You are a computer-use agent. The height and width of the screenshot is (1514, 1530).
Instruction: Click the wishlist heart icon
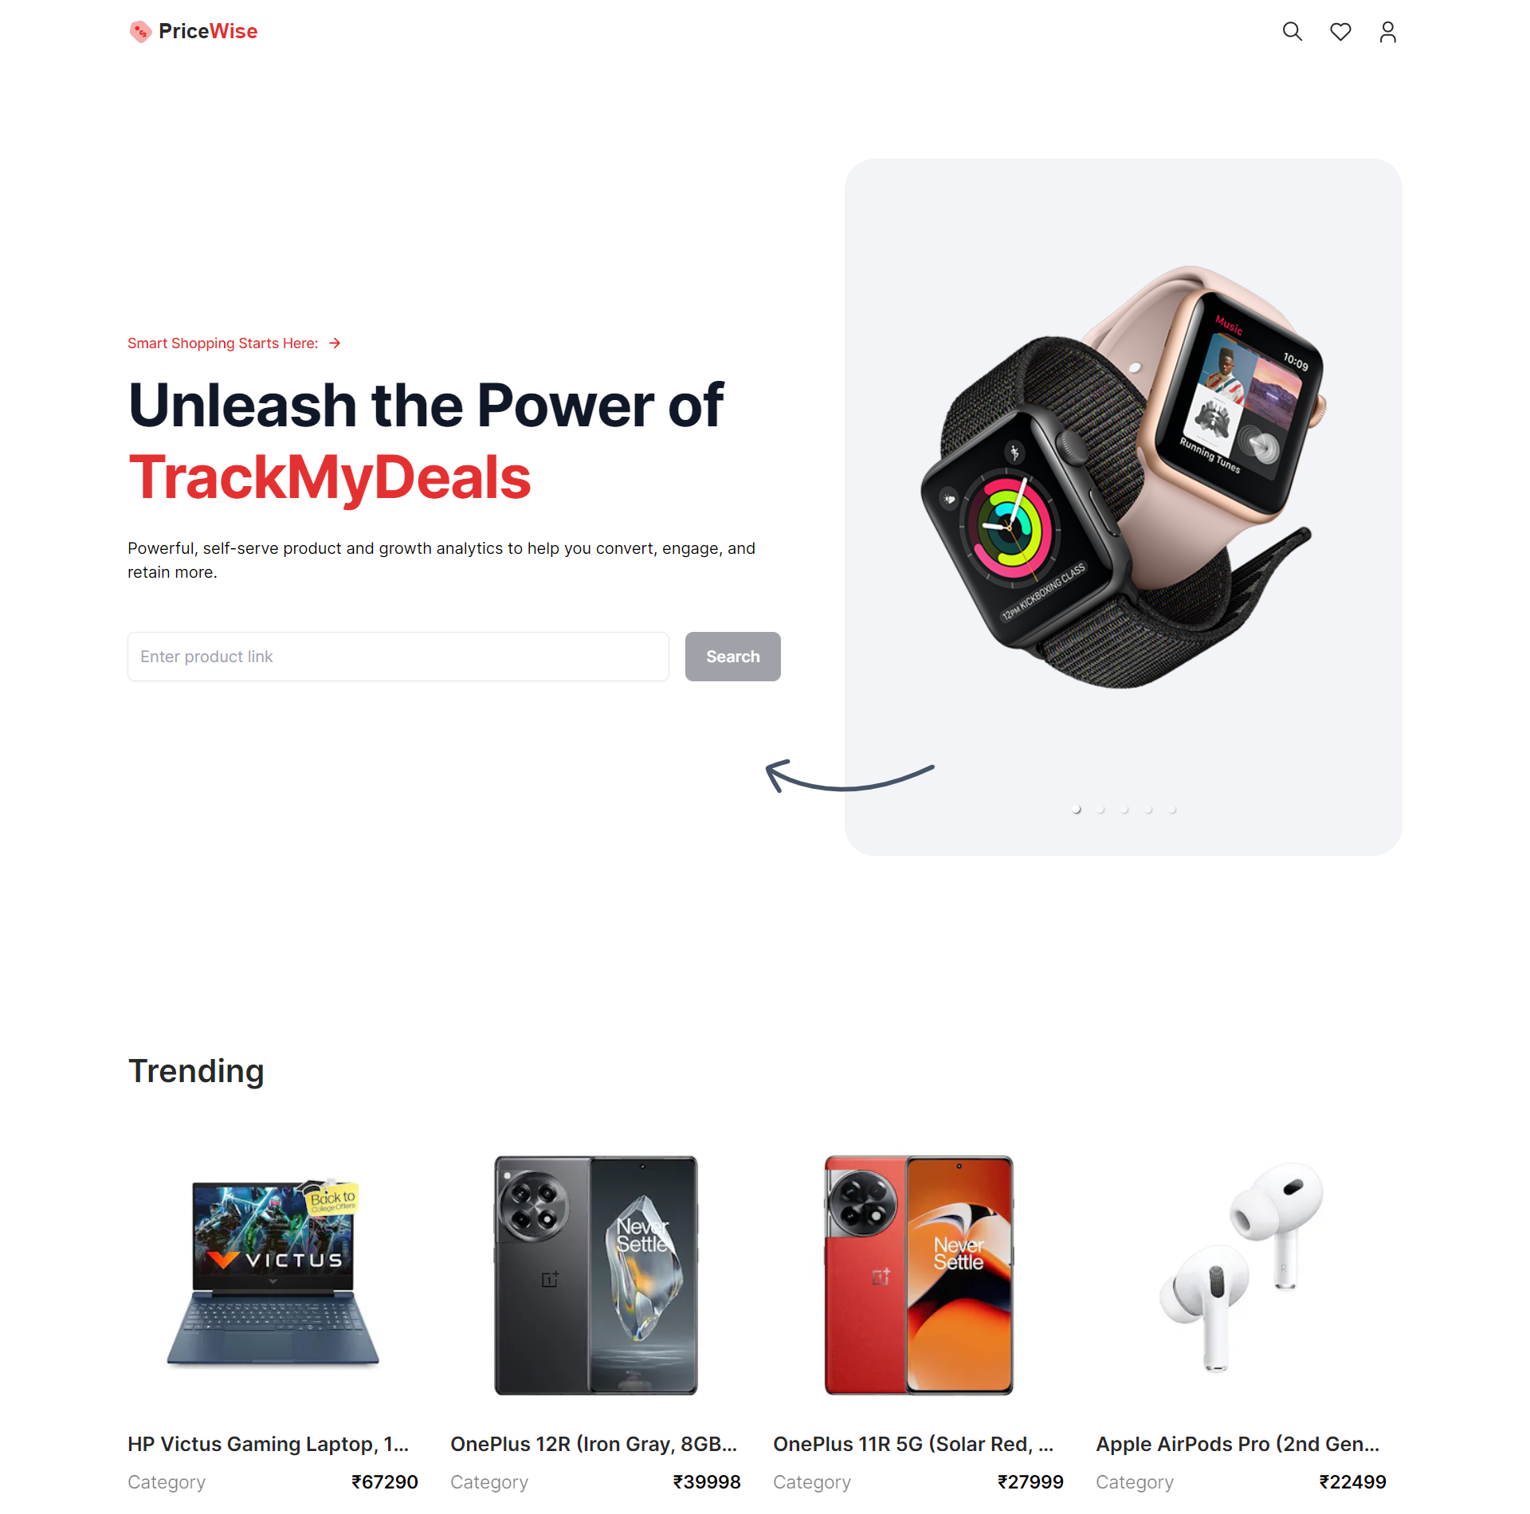[1339, 30]
